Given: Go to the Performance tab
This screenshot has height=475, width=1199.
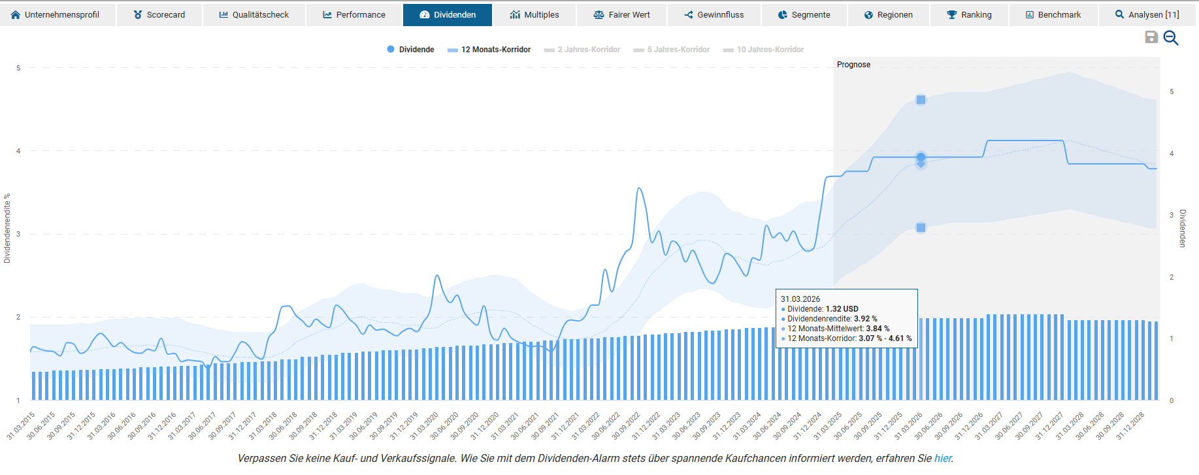Looking at the screenshot, I should click(x=354, y=14).
